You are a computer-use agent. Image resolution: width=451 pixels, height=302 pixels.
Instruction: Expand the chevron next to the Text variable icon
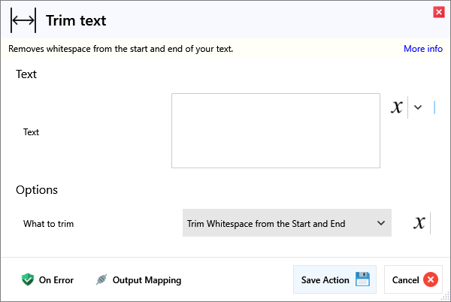[x=418, y=107]
